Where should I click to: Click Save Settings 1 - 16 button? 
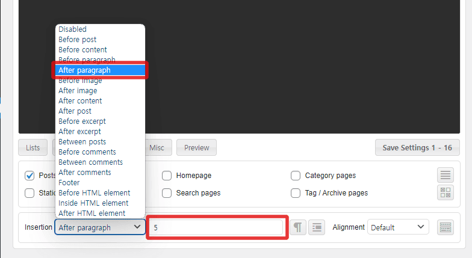point(417,147)
